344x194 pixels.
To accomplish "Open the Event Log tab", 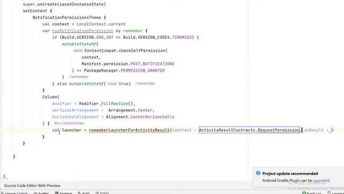I will [312, 193].
